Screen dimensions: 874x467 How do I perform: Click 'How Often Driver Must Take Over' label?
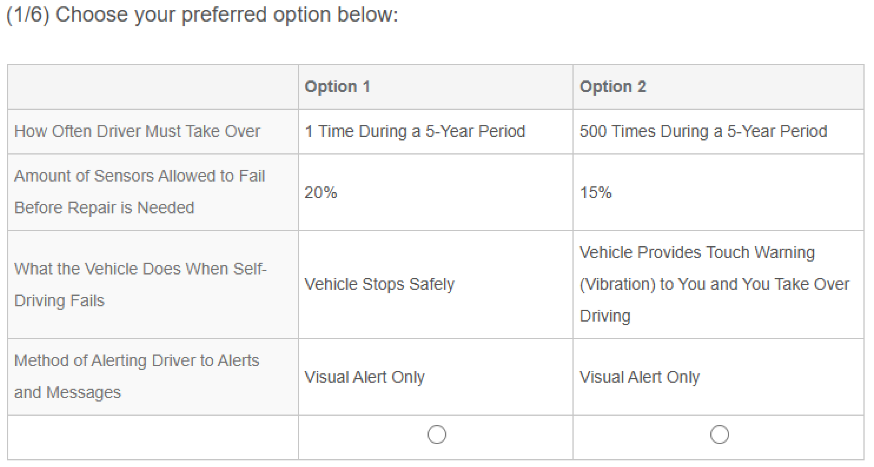137,131
